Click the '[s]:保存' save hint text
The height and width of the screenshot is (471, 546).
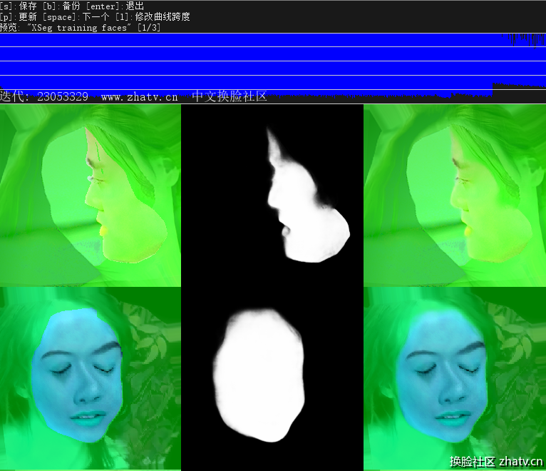pyautogui.click(x=18, y=6)
